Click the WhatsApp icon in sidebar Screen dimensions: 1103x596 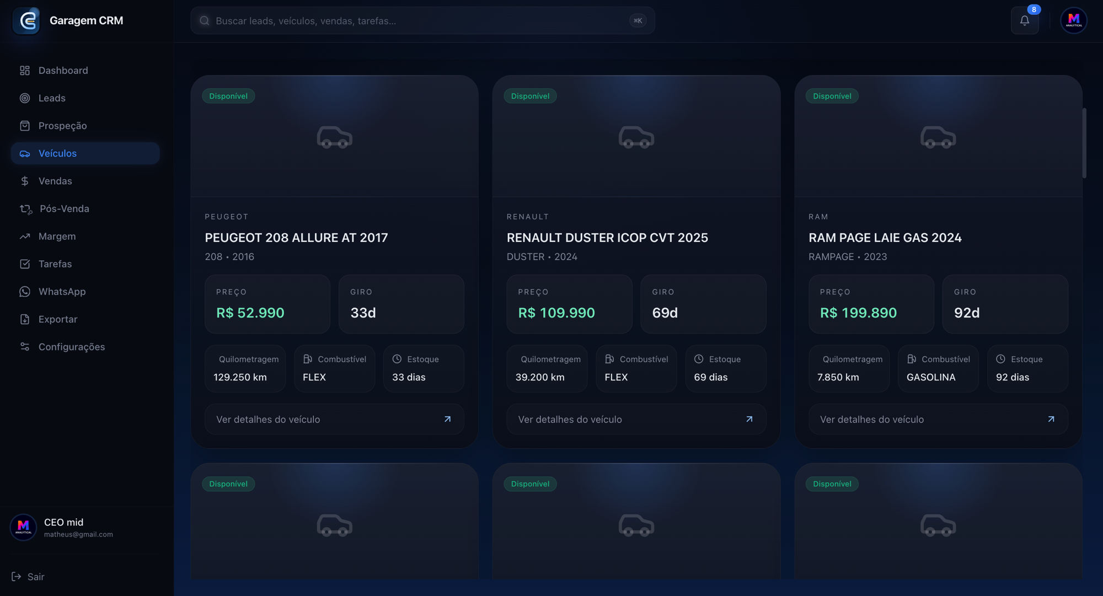point(25,292)
